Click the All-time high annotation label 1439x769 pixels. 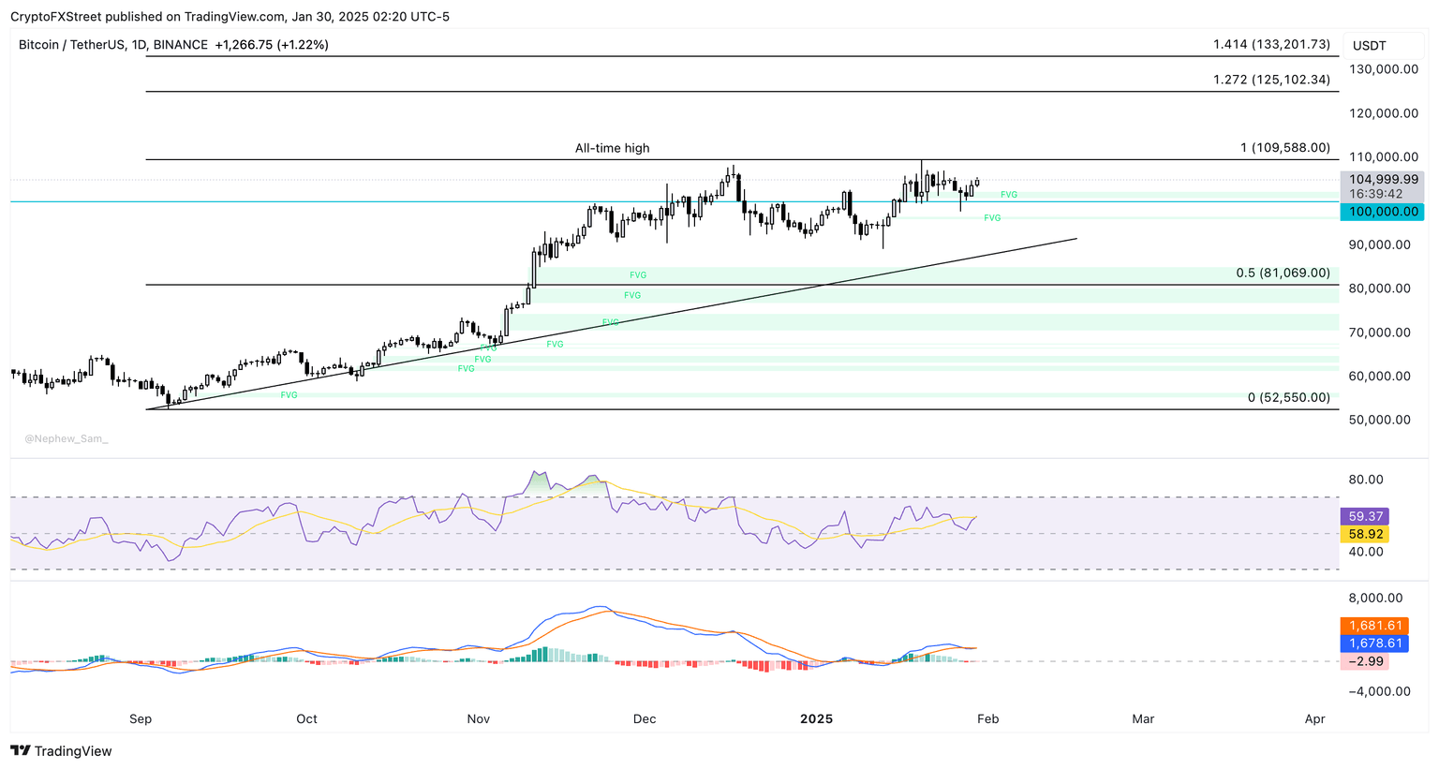[612, 147]
